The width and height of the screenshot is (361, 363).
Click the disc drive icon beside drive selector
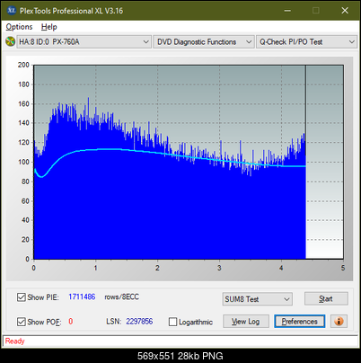click(11, 41)
